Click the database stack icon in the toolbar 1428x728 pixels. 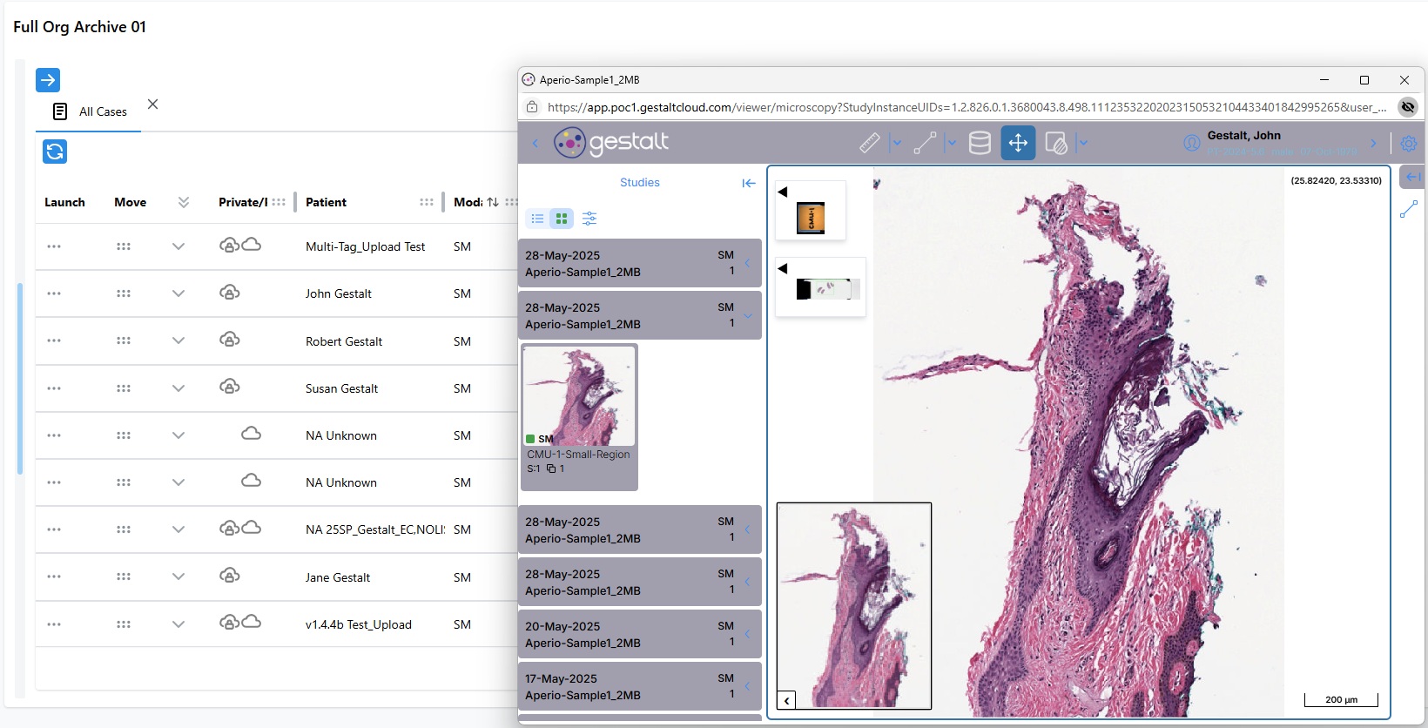click(x=980, y=143)
